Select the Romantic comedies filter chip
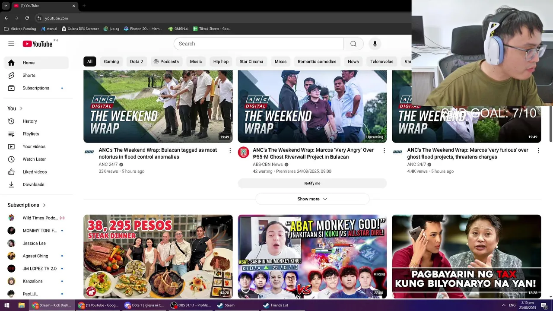 (317, 62)
